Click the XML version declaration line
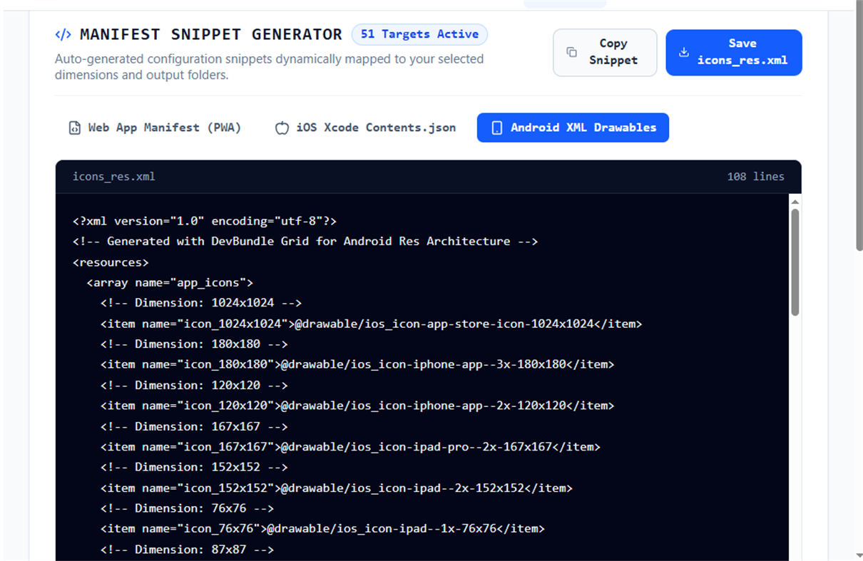The image size is (863, 561). point(205,221)
